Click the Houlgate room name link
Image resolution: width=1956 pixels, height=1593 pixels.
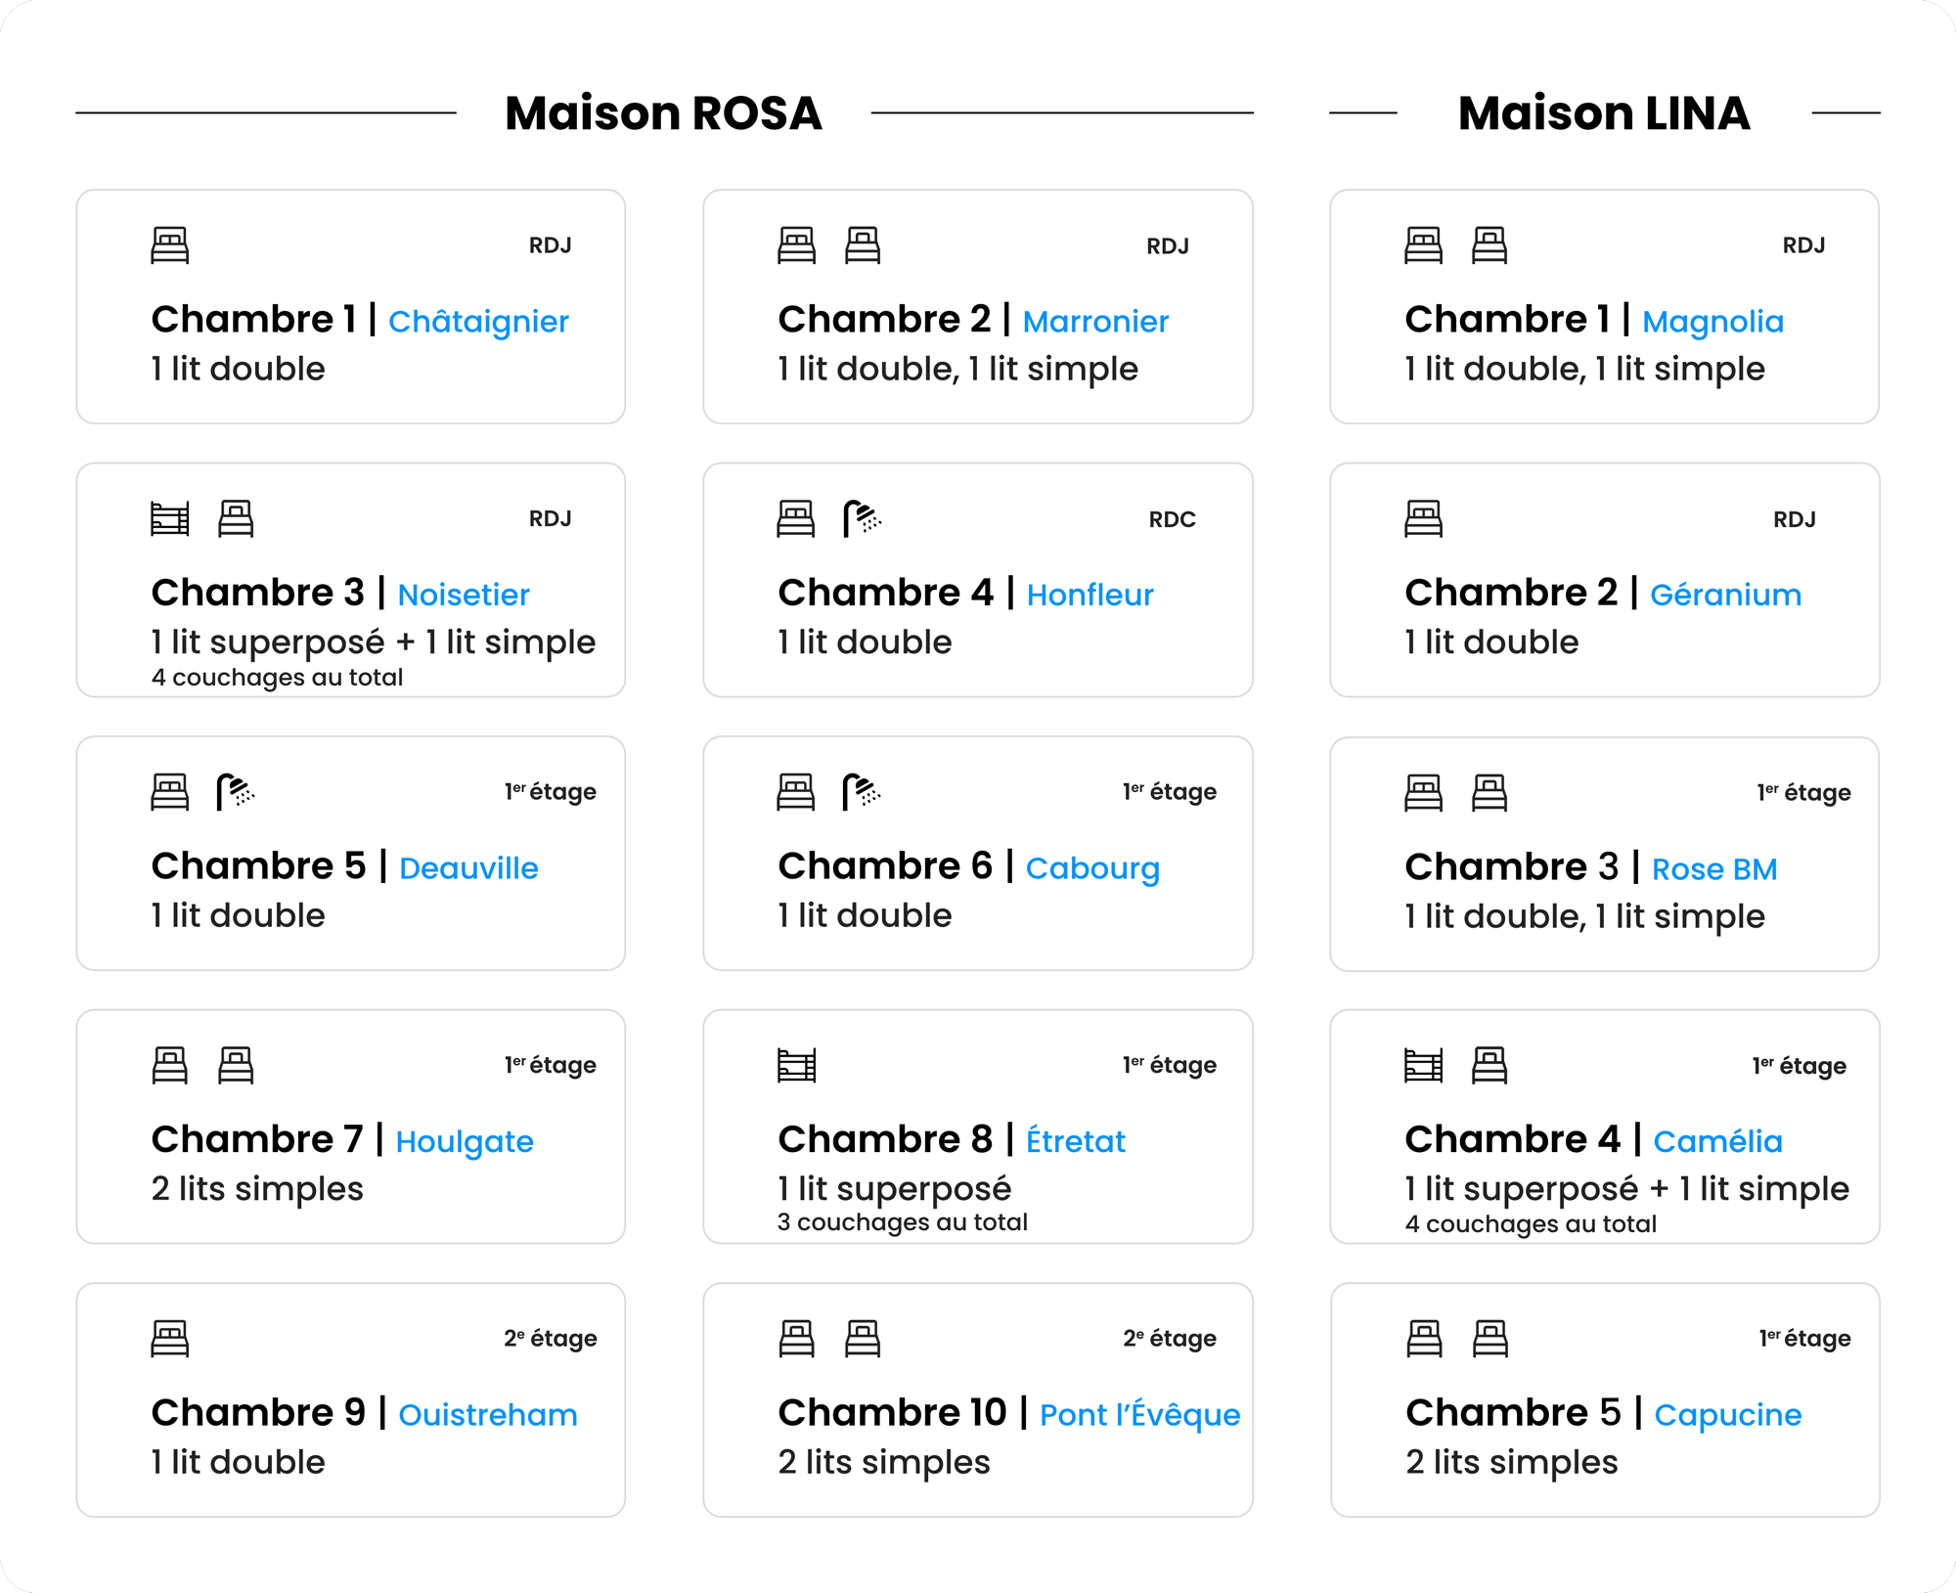(x=465, y=1142)
